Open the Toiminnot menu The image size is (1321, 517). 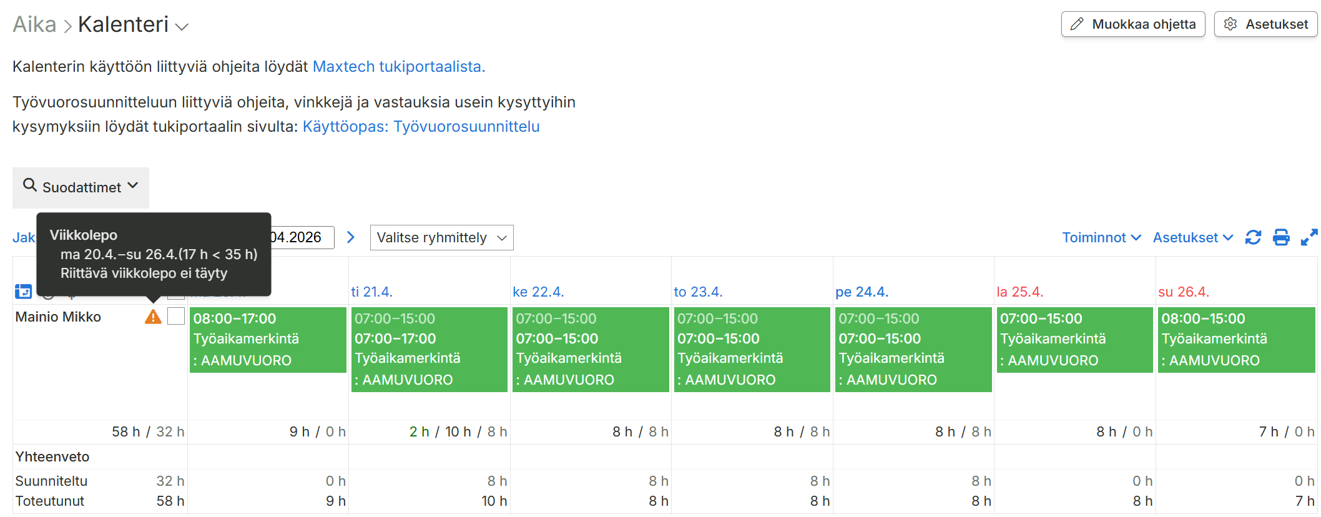click(x=1101, y=237)
